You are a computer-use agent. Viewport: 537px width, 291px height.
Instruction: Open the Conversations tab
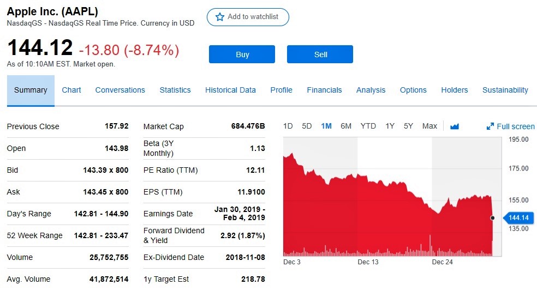point(120,90)
